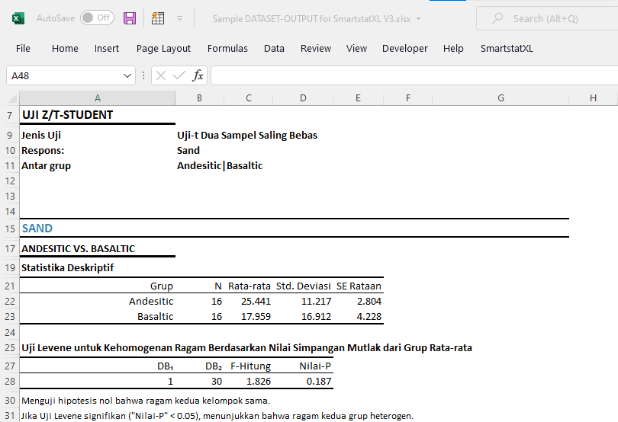Select column G header
Viewport: 618px width, 422px height.
pyautogui.click(x=501, y=98)
